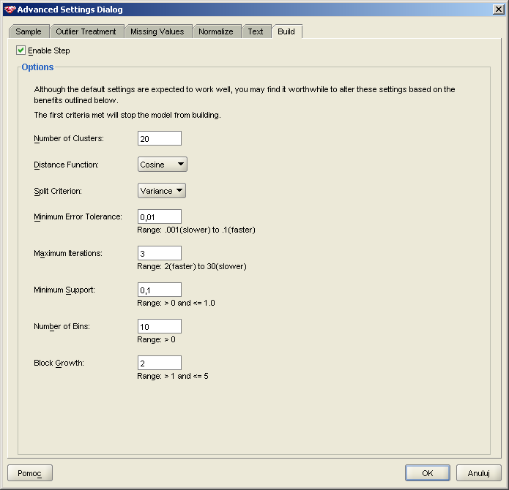Close the Advanced Settings Dialog window
Image resolution: width=509 pixels, height=490 pixels.
(x=498, y=10)
